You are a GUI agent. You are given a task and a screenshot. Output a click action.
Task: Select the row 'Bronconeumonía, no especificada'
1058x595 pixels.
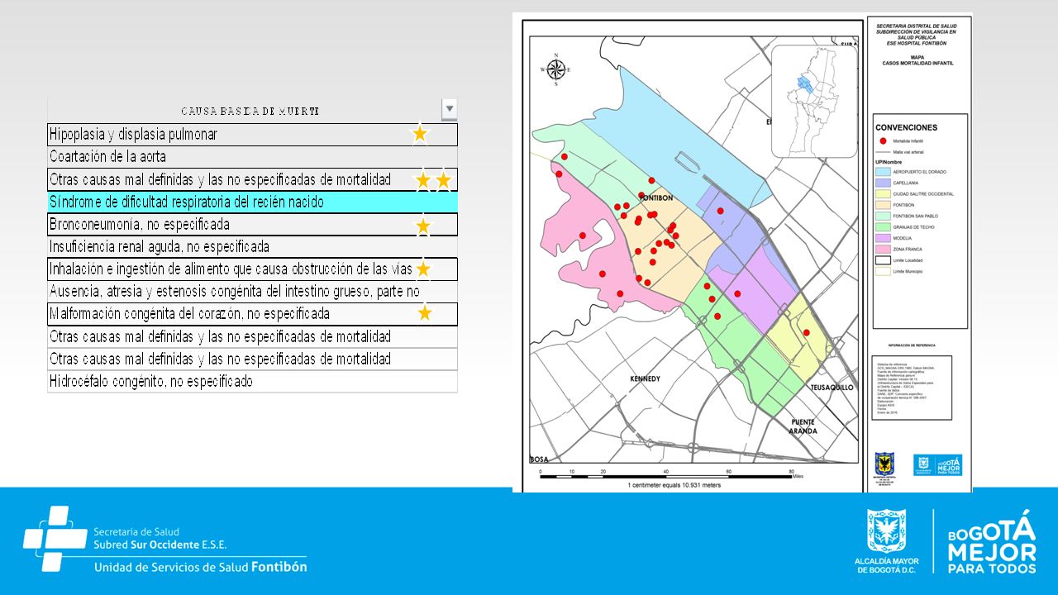253,224
